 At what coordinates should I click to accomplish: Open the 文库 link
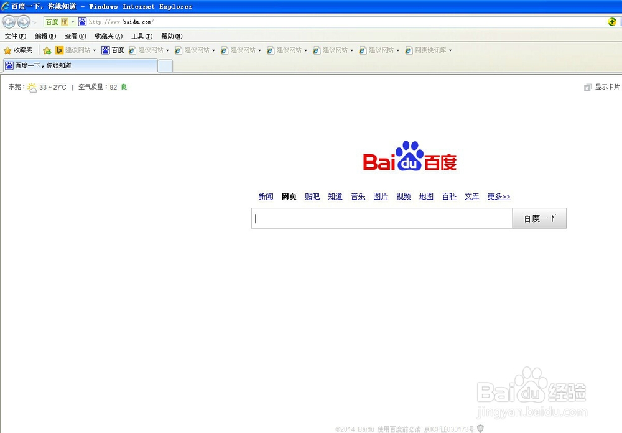coord(472,197)
